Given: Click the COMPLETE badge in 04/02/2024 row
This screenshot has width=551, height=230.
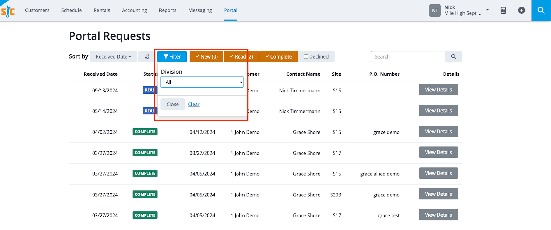Looking at the screenshot, I should tap(145, 132).
